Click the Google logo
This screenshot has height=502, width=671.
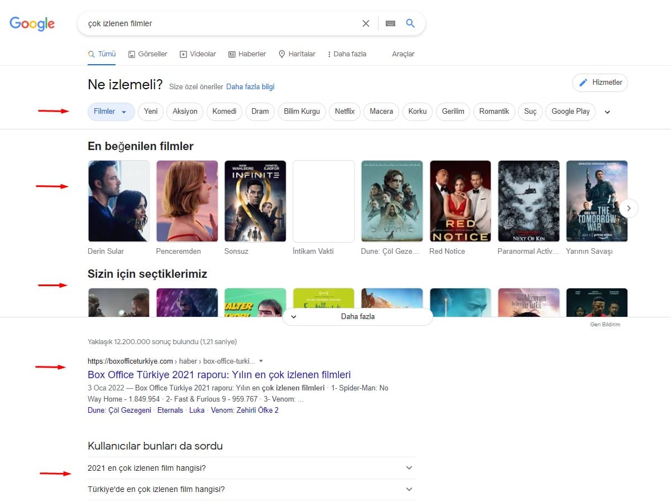pos(32,23)
